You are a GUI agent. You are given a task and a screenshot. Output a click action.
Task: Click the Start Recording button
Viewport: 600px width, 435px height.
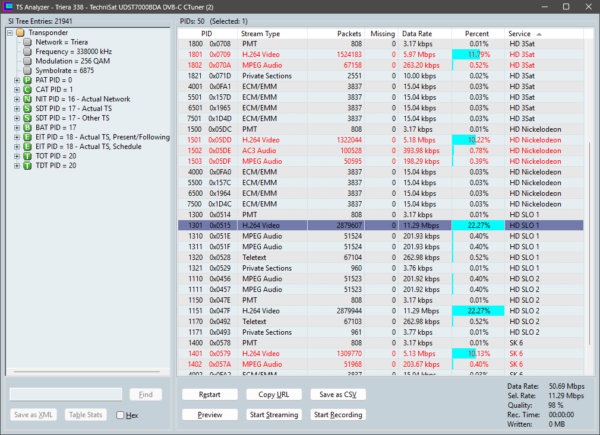[x=338, y=415]
